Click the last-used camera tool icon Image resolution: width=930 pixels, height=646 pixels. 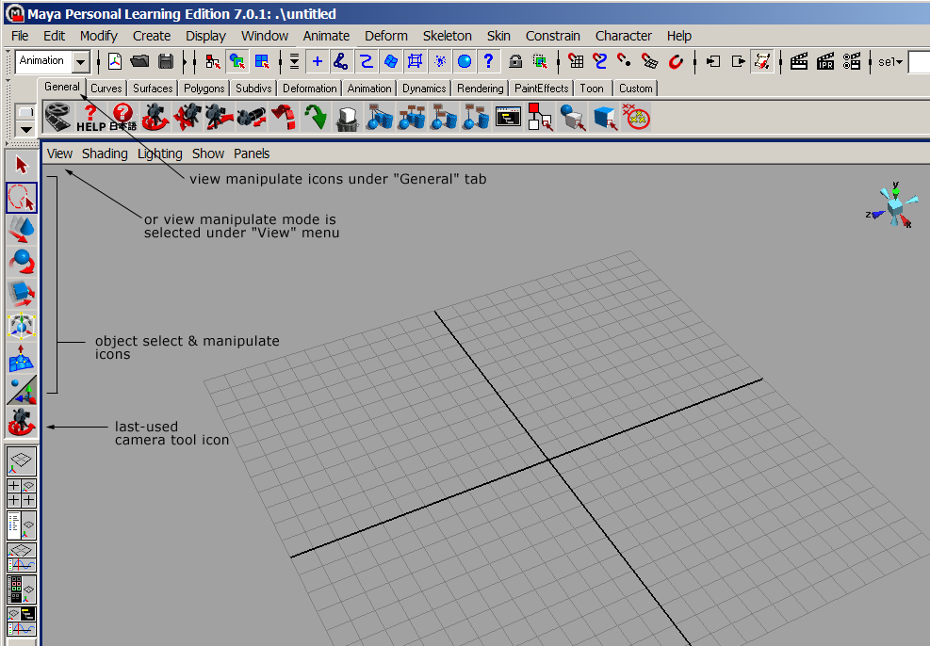click(x=21, y=423)
